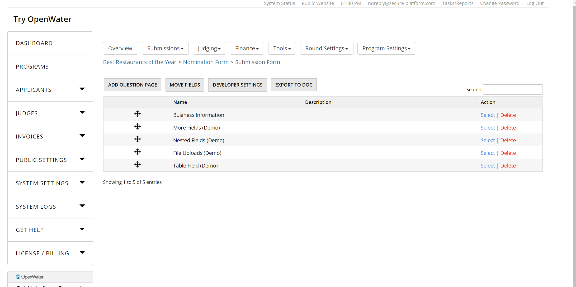Expand System Settings sidebar menu

[x=82, y=183]
